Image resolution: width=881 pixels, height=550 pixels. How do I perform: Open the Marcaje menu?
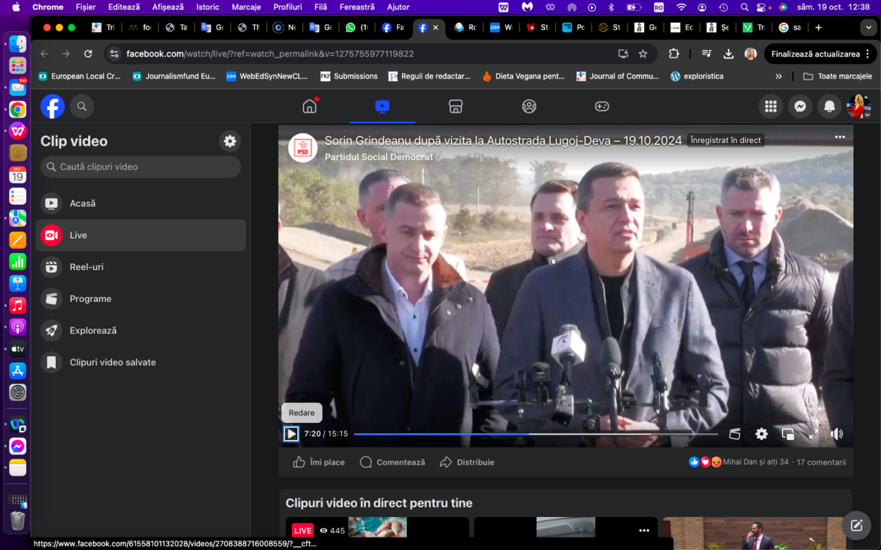(246, 7)
